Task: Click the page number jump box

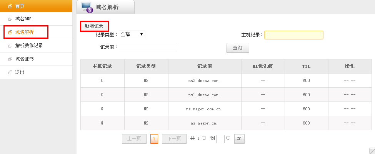Action: pyautogui.click(x=220, y=139)
